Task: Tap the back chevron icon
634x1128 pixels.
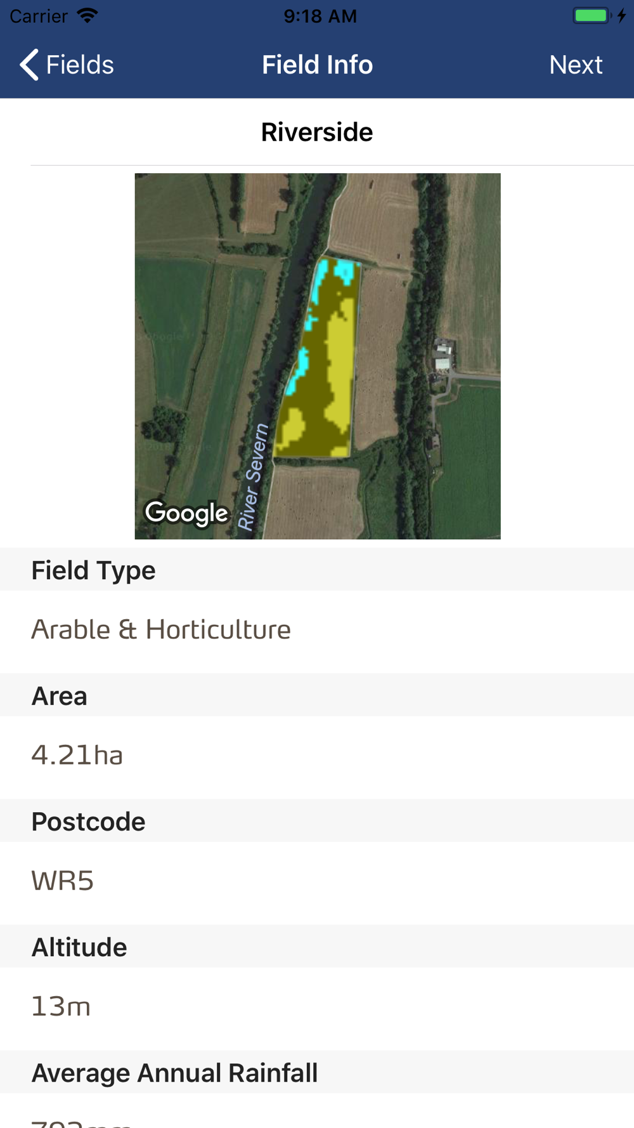Action: (29, 65)
